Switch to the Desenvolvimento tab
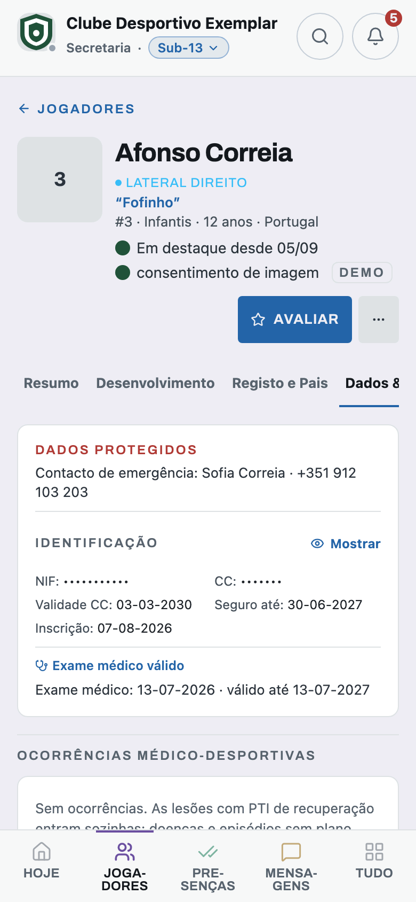Viewport: 416px width, 902px height. click(x=155, y=383)
